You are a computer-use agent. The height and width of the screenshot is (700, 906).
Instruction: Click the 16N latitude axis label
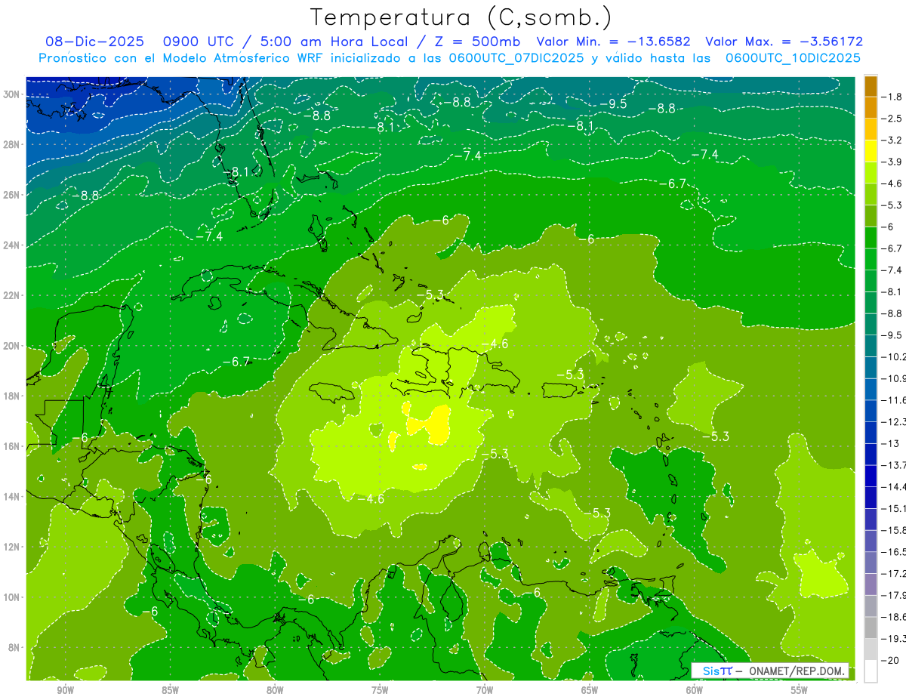pyautogui.click(x=13, y=446)
